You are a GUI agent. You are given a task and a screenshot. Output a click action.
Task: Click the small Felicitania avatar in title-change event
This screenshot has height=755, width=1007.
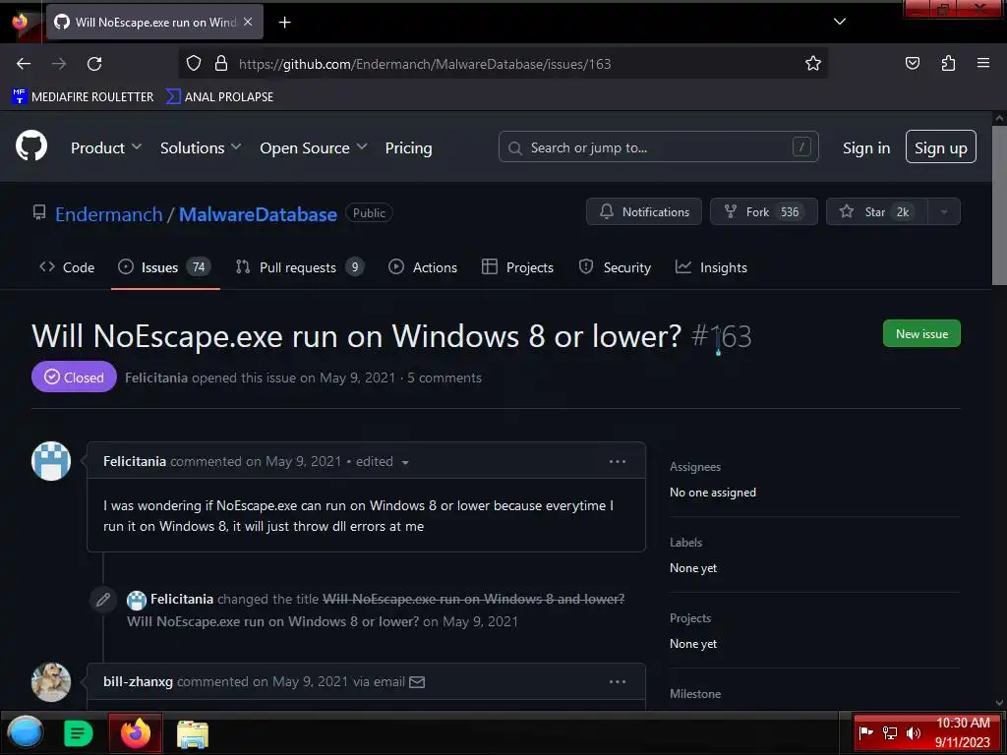137,600
